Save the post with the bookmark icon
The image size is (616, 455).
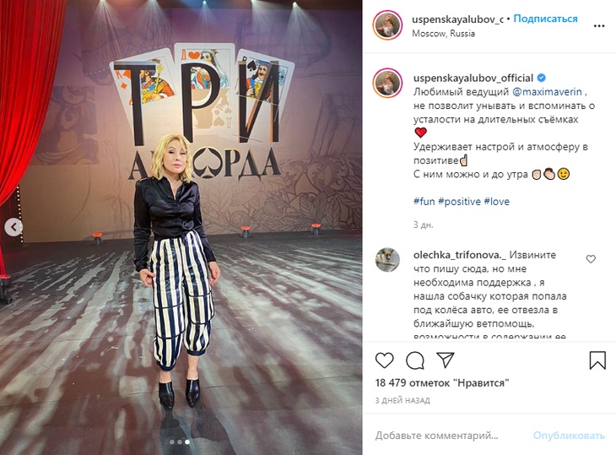pyautogui.click(x=597, y=360)
